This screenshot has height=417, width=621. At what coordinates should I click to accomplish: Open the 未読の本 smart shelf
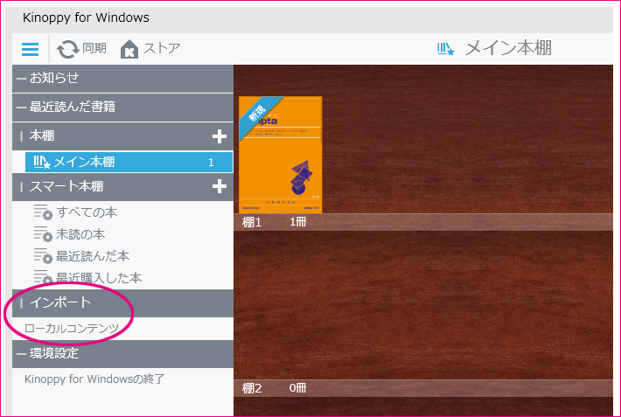(x=80, y=234)
